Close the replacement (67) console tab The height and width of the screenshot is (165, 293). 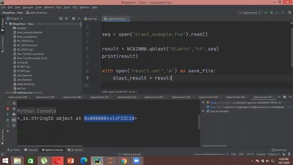pyautogui.click(x=275, y=97)
